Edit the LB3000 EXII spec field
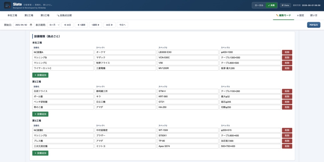Image resolution: width=324 pixels, height=162 pixels. (x=188, y=52)
